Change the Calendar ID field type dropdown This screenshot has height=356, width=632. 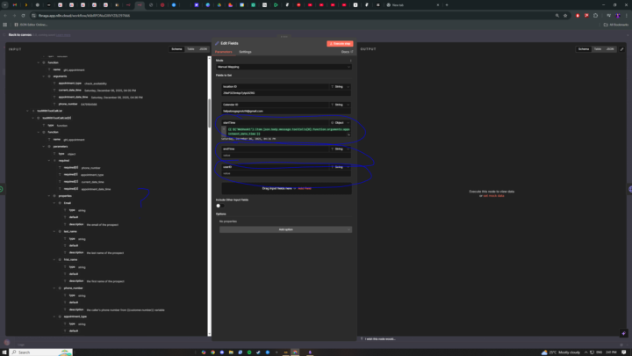[341, 105]
